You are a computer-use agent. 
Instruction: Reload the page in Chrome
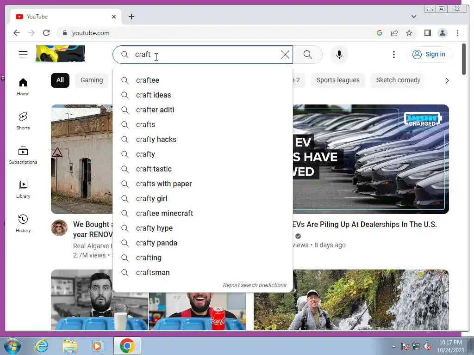coord(46,33)
